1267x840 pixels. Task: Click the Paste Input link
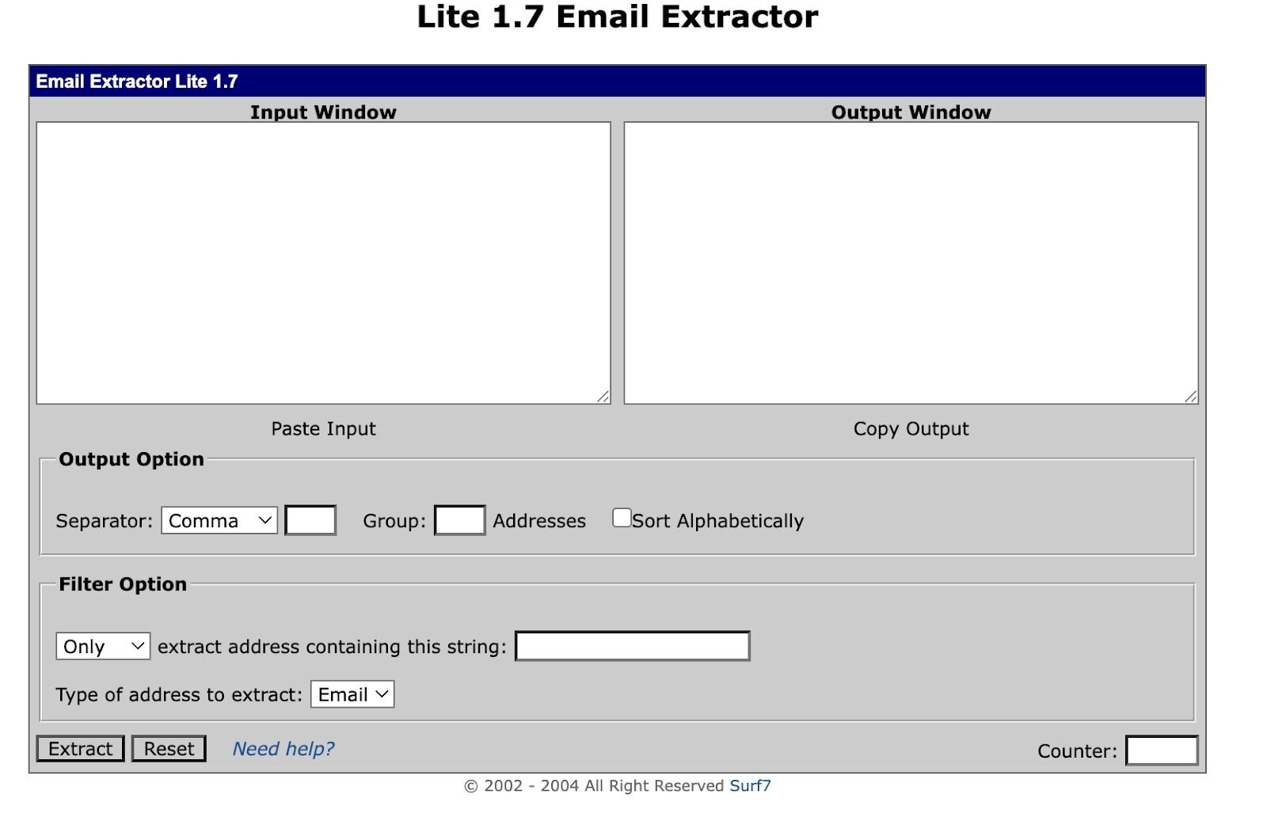[x=323, y=429]
